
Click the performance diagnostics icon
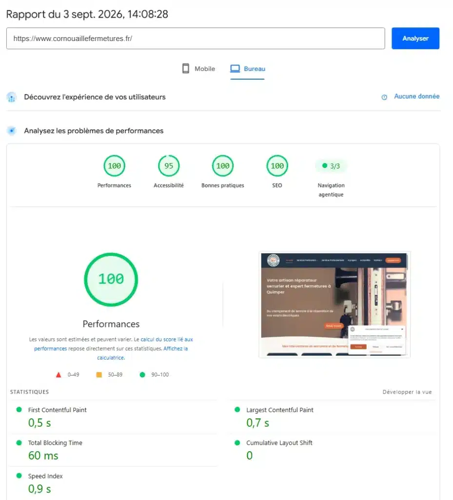pyautogui.click(x=12, y=131)
